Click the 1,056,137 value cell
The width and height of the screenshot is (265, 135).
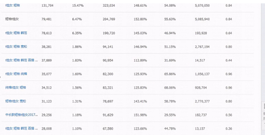[x=202, y=74]
